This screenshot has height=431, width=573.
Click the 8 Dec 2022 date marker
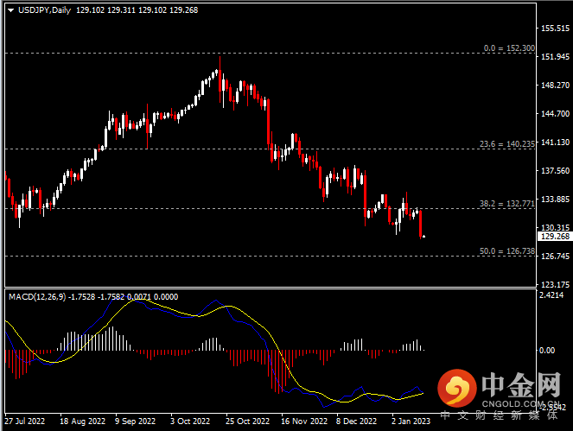point(356,421)
